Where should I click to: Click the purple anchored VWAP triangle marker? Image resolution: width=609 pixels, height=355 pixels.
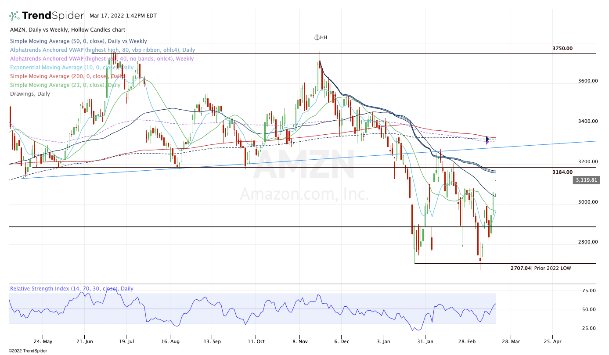click(487, 142)
